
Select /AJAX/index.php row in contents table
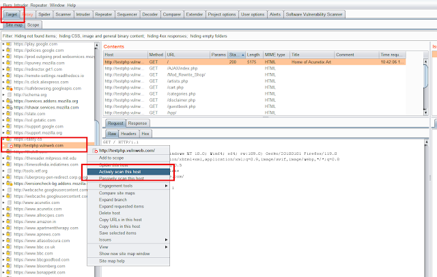[x=255, y=68]
